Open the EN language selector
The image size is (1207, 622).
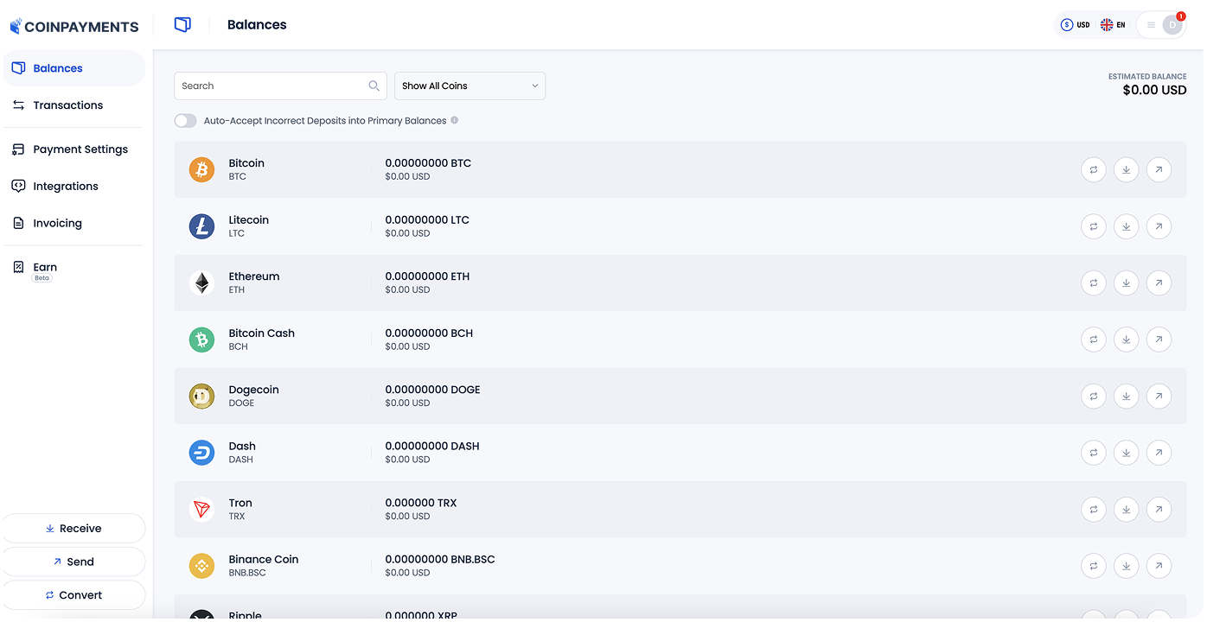[1113, 25]
